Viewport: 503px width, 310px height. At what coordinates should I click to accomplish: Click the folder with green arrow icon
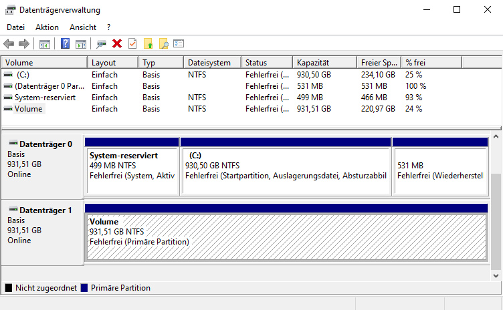148,43
